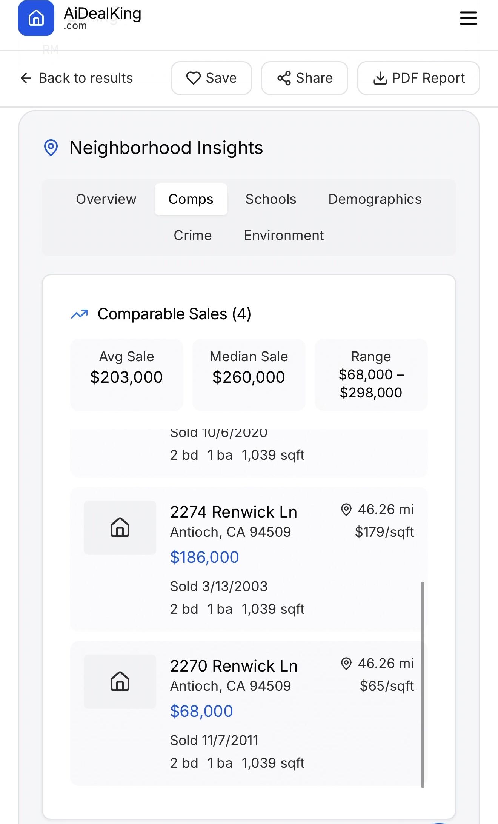Click the $68,000 sale price
498x824 pixels.
[201, 711]
